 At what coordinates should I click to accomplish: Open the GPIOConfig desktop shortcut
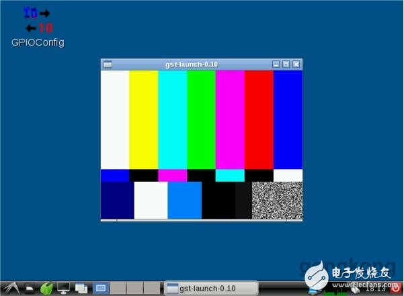(38, 27)
